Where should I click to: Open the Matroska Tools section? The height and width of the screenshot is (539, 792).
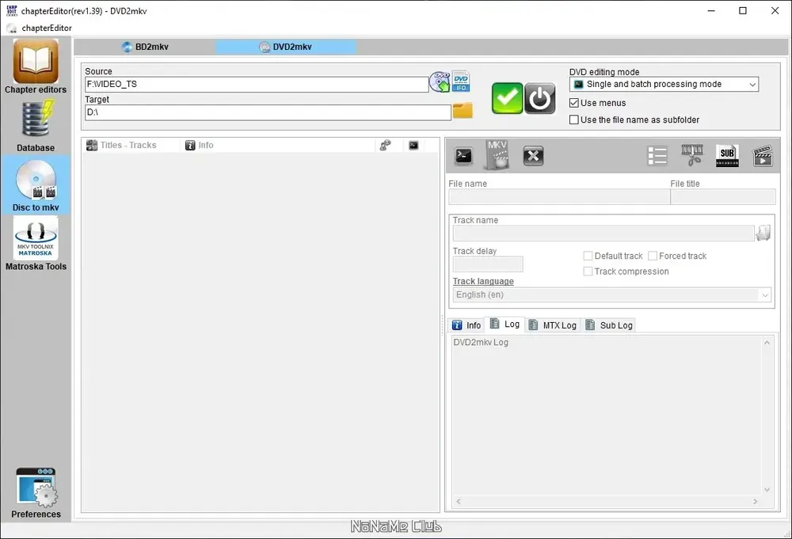tap(36, 244)
